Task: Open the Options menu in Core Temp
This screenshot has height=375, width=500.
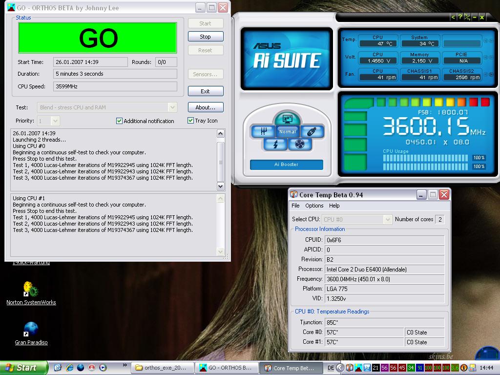Action: pyautogui.click(x=314, y=206)
